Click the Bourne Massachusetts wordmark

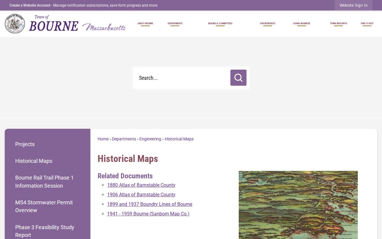[x=77, y=24]
